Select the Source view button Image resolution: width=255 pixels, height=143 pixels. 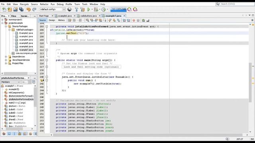pos(43,20)
